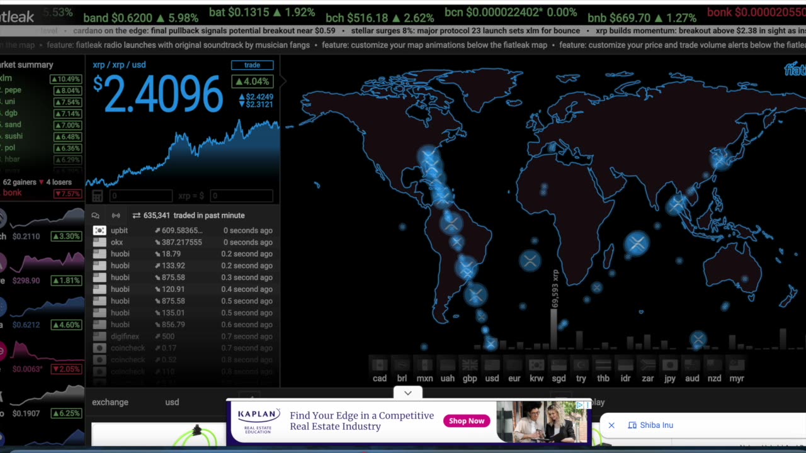This screenshot has height=453, width=806.
Task: Click the bch $516.18 ticker item
Action: click(380, 18)
